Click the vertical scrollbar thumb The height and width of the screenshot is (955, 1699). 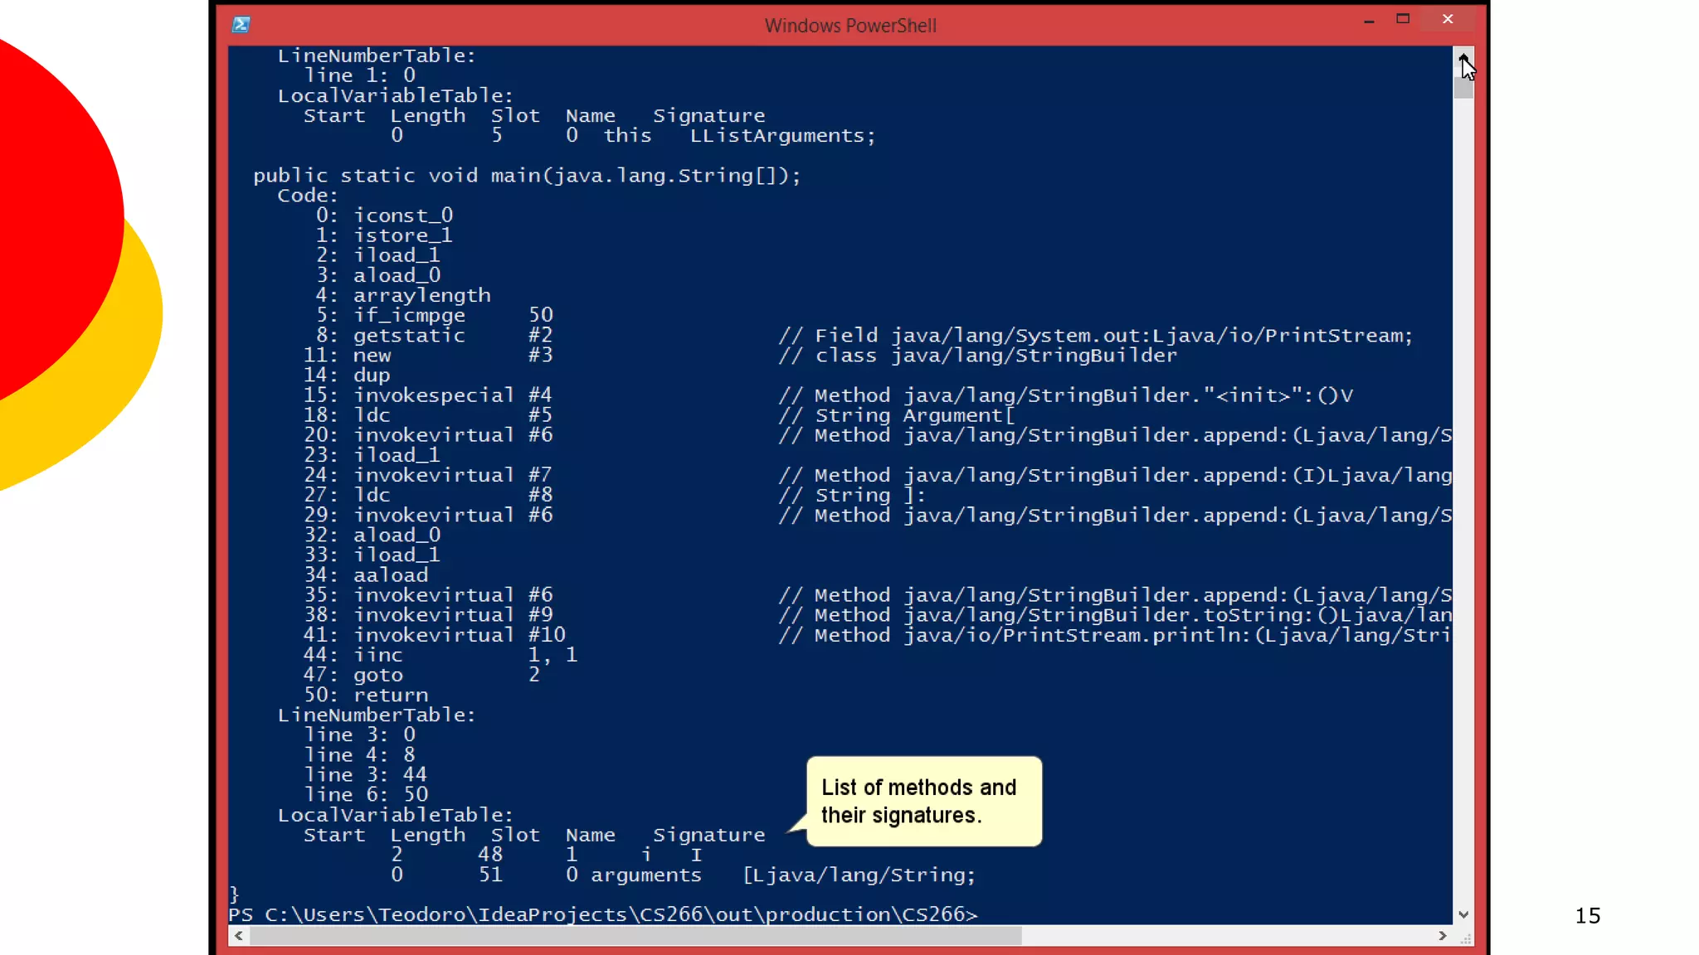tap(1463, 86)
